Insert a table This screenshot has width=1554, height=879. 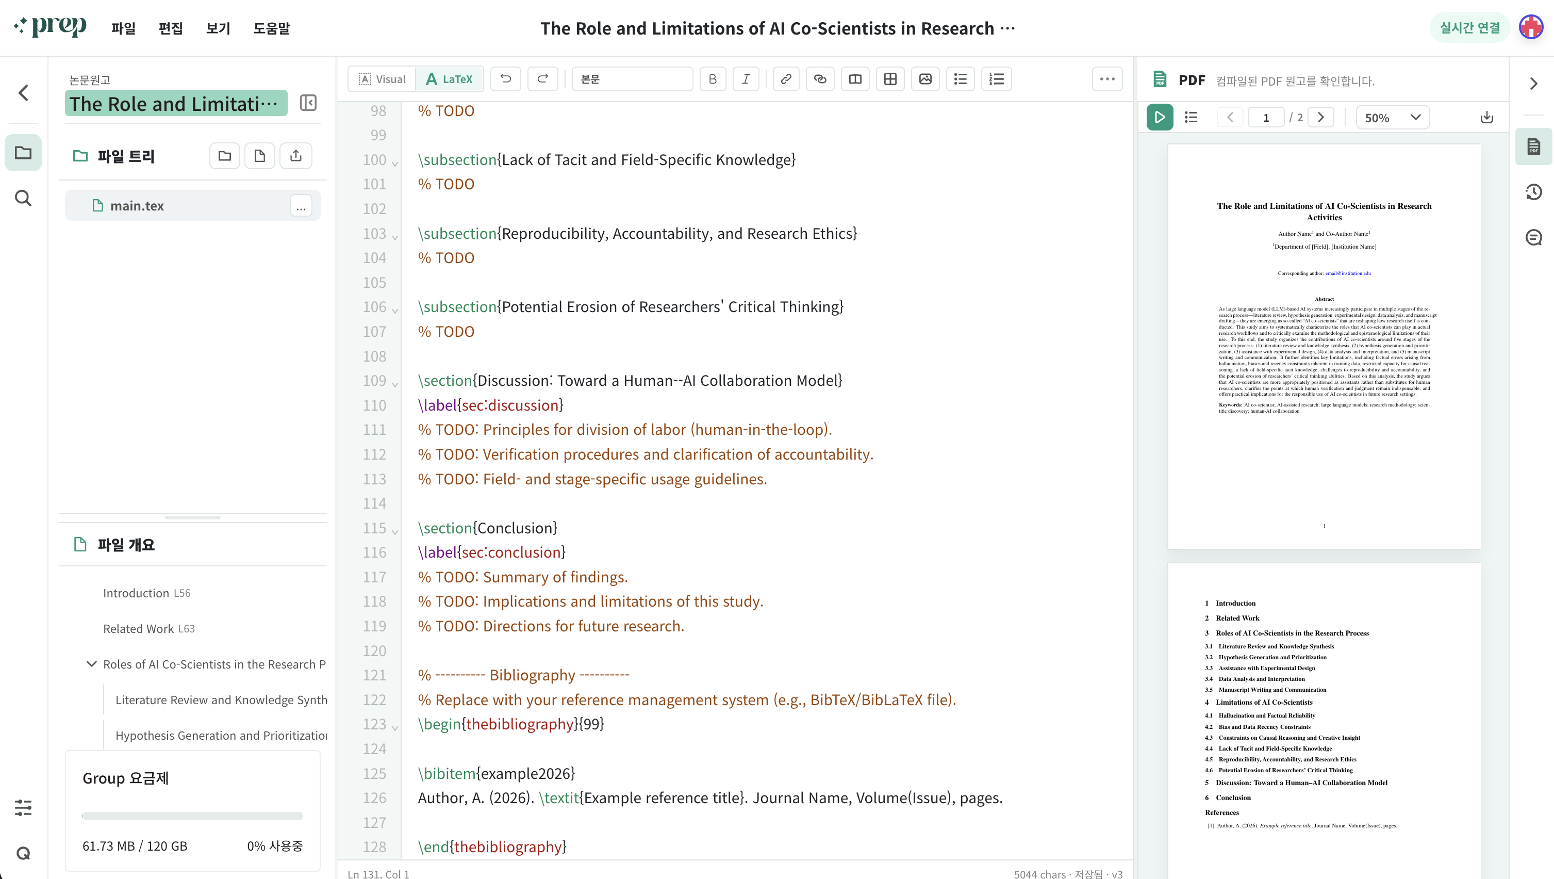(890, 79)
